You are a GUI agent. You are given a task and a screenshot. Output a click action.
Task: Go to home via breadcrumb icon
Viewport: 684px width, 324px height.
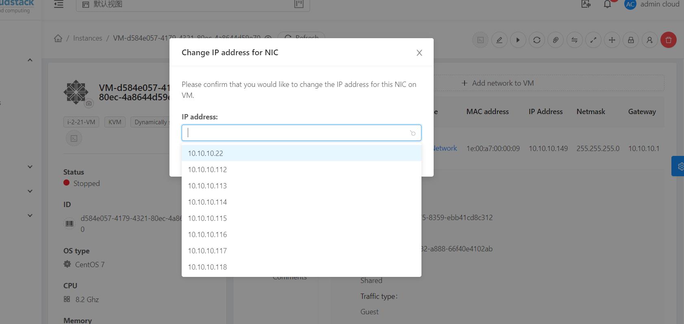(x=58, y=38)
